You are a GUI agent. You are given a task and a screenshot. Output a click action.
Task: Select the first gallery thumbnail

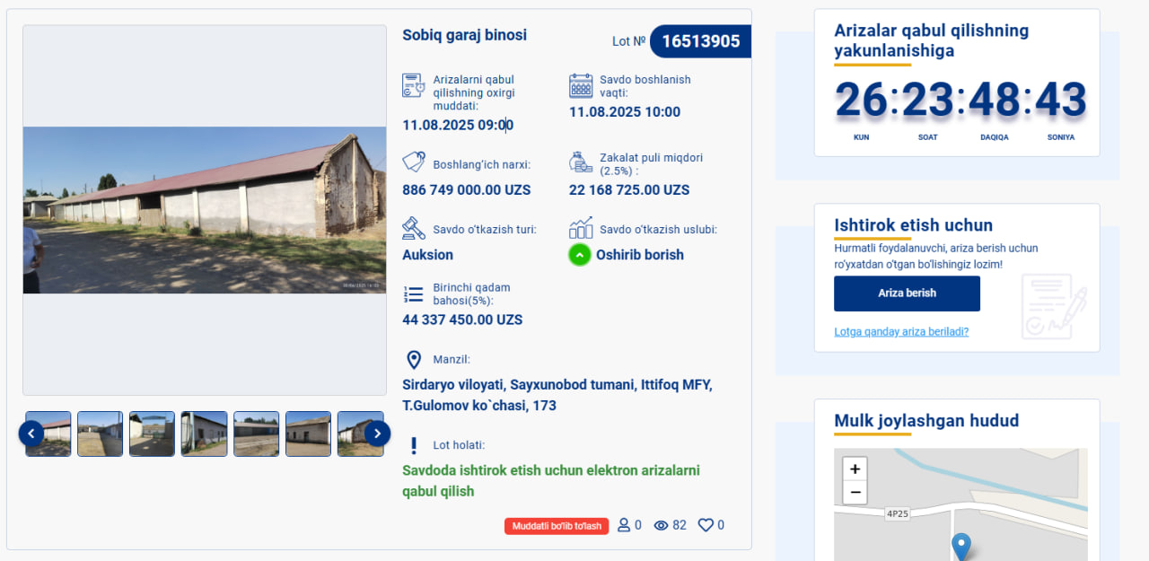tap(48, 434)
